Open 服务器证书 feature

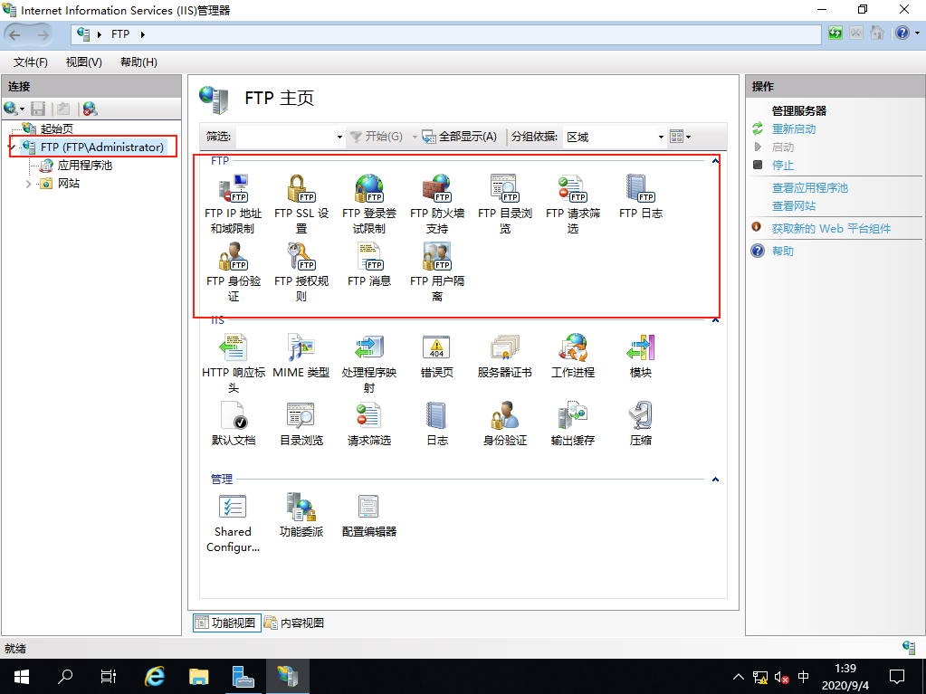(505, 356)
